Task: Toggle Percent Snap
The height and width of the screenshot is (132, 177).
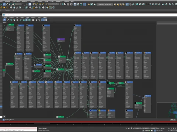Action: pyautogui.click(x=40, y=4)
